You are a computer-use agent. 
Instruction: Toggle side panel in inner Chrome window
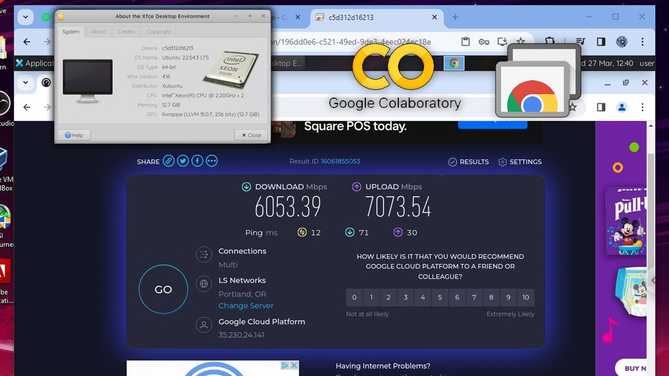(601, 107)
